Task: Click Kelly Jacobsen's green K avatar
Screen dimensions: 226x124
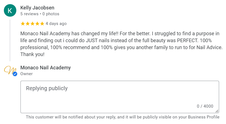Action: (10, 11)
